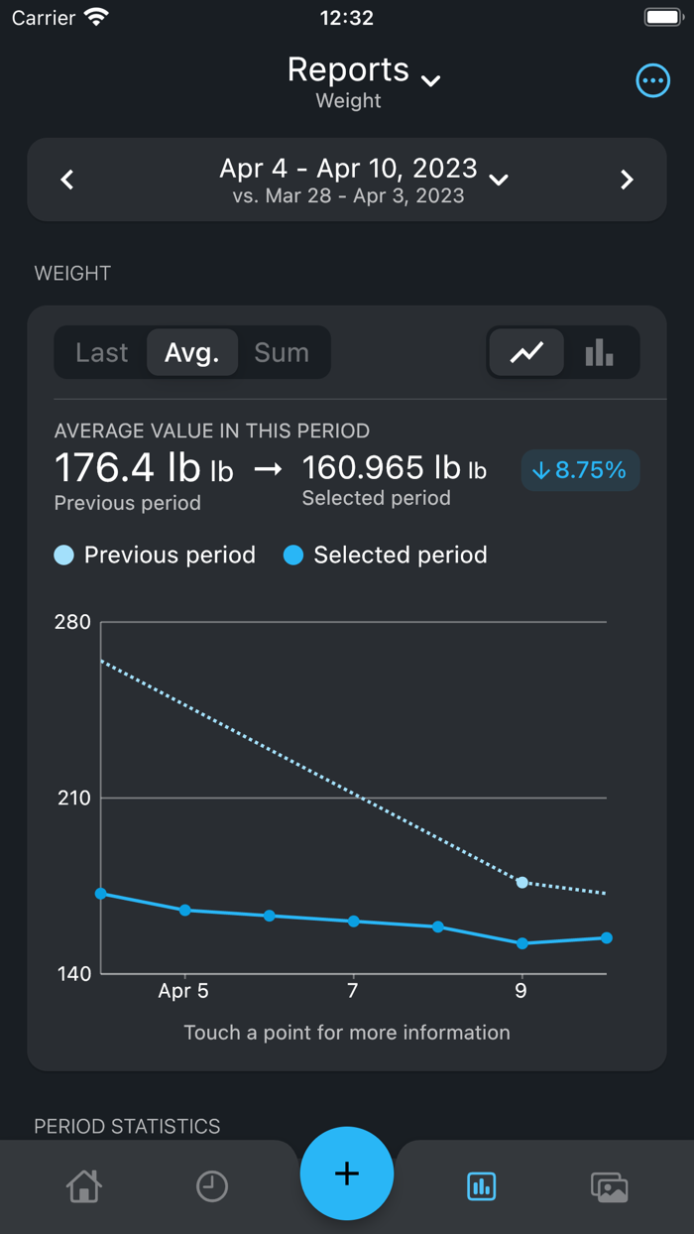Image resolution: width=694 pixels, height=1234 pixels.
Task: Open the date range picker chevron
Action: coord(499,180)
